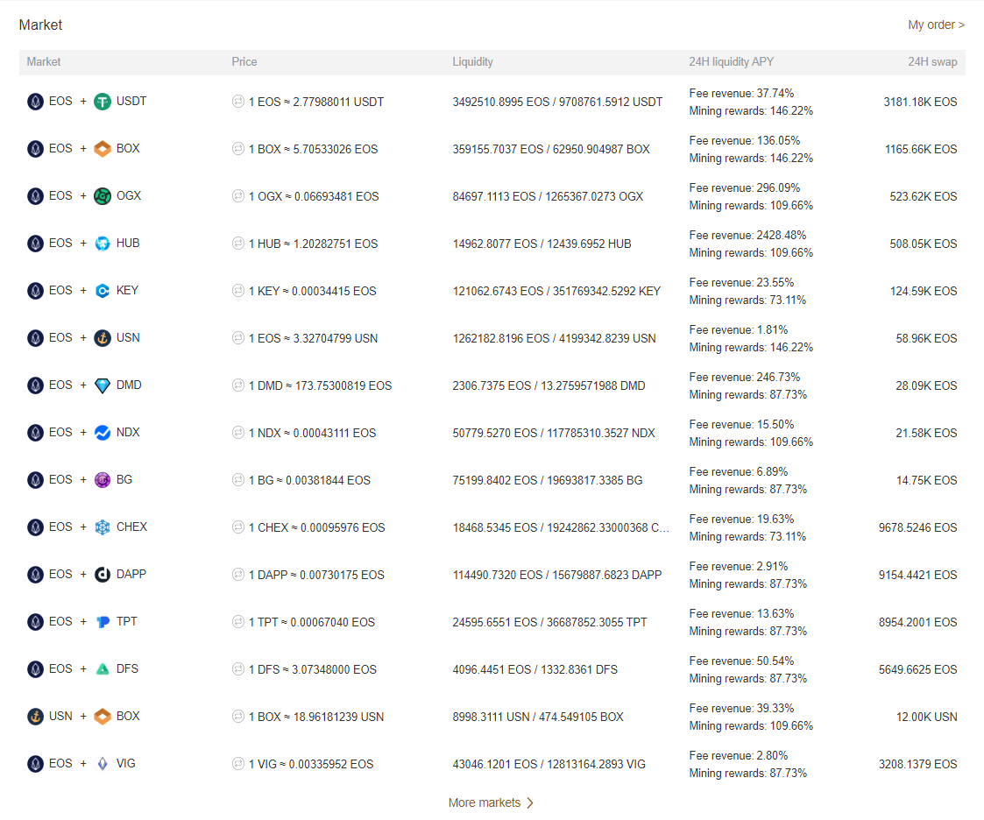Click the USN icon in EOS + USN row

103,338
